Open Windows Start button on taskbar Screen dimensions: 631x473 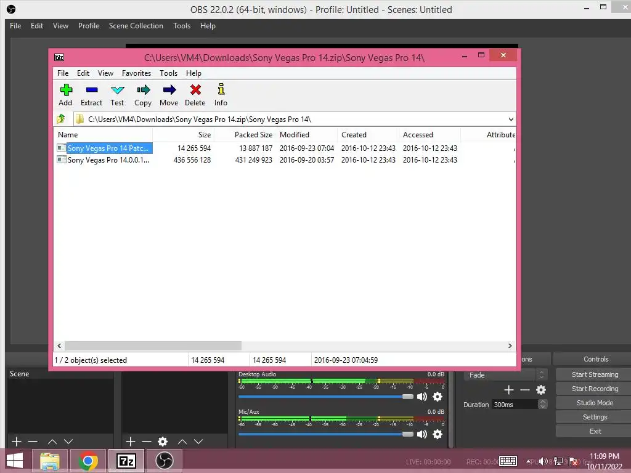tap(15, 461)
